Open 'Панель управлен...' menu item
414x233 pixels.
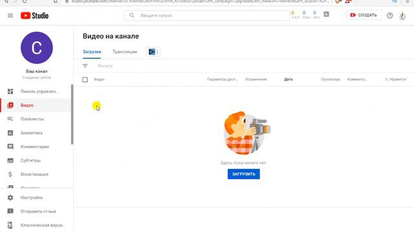(39, 91)
